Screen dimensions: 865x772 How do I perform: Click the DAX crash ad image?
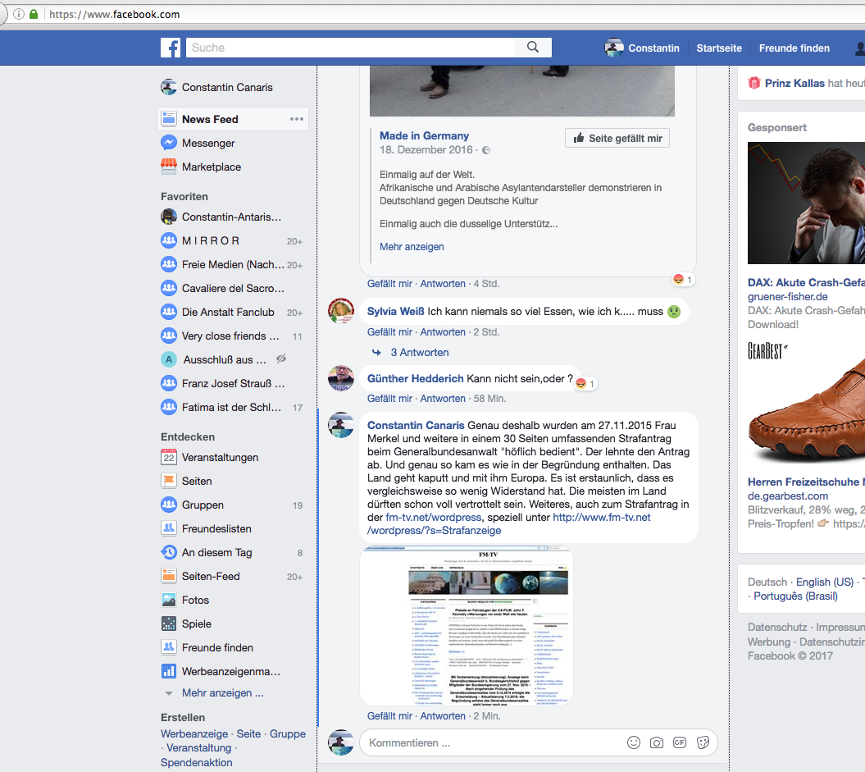click(806, 203)
